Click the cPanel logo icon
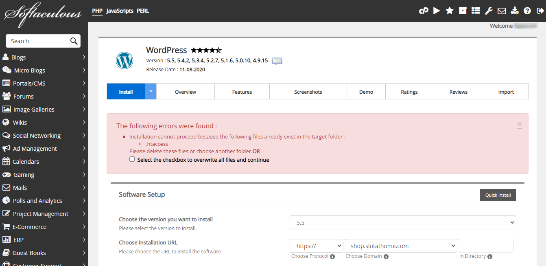 click(x=424, y=11)
